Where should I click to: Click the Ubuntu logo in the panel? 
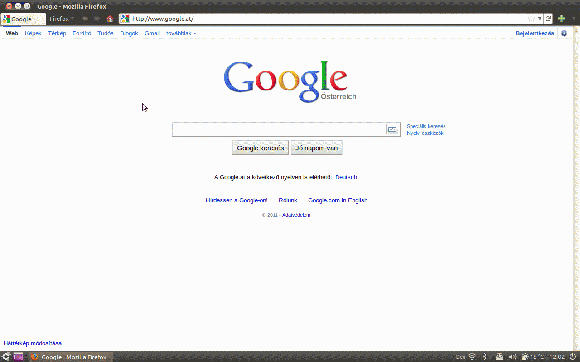(6, 357)
